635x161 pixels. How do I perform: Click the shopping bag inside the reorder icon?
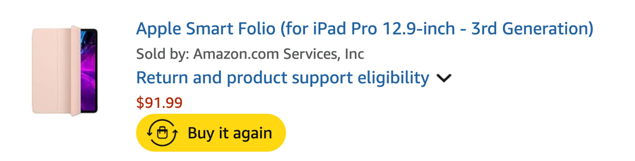point(162,133)
